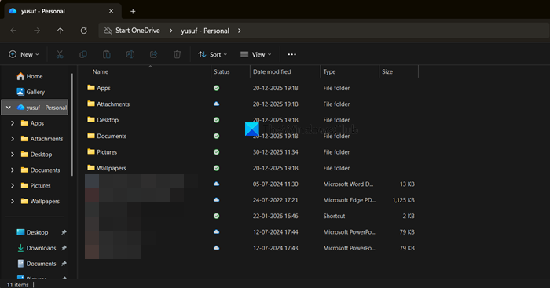
Task: Select Home in the navigation pane
Action: pos(30,76)
